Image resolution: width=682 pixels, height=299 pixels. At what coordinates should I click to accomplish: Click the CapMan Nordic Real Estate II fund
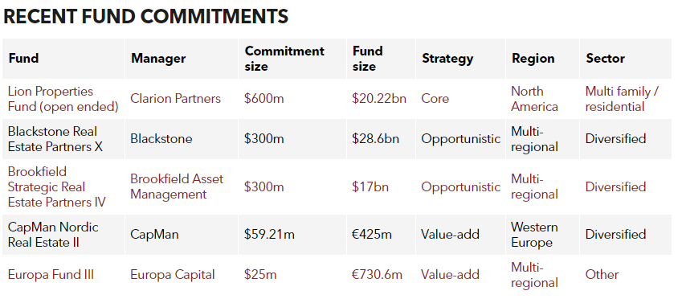coord(53,235)
